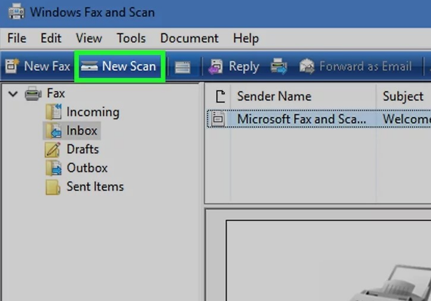
Task: Open the Incoming folder
Action: (x=93, y=112)
